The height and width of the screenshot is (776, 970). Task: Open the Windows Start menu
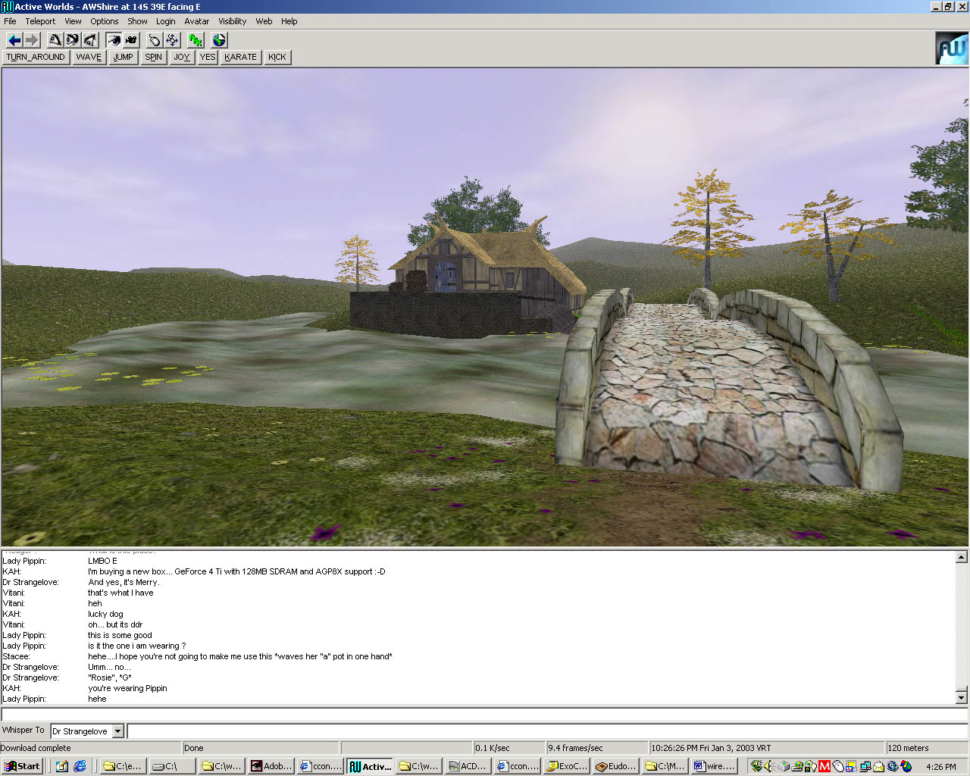[21, 766]
